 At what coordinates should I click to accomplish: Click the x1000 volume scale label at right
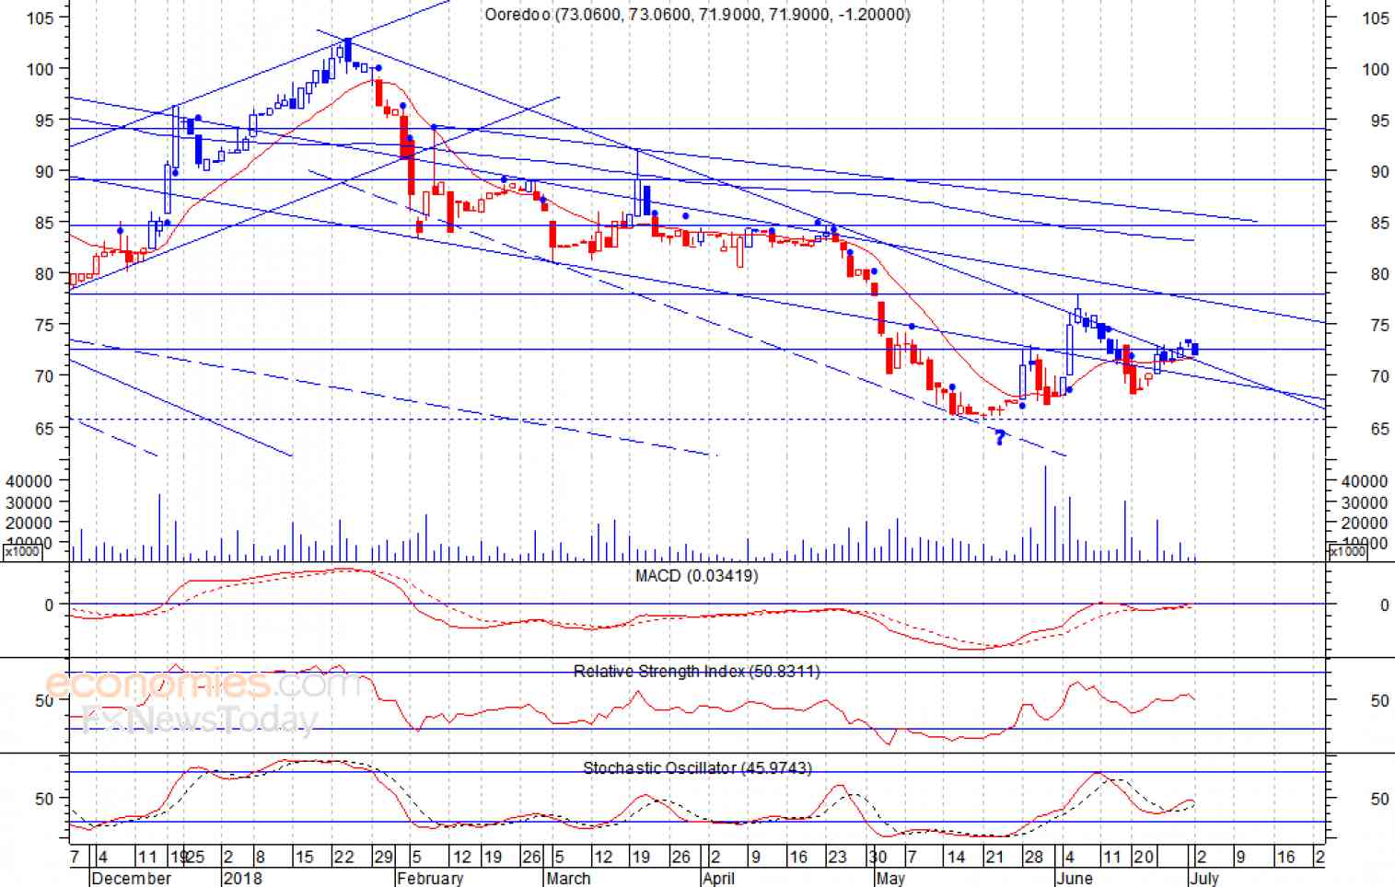pos(1346,551)
